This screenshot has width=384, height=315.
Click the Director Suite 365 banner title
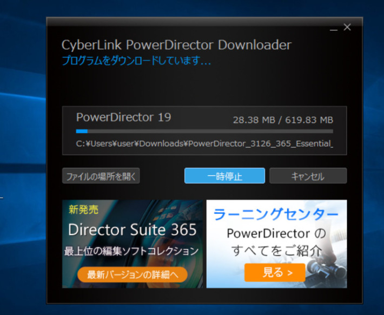(133, 229)
